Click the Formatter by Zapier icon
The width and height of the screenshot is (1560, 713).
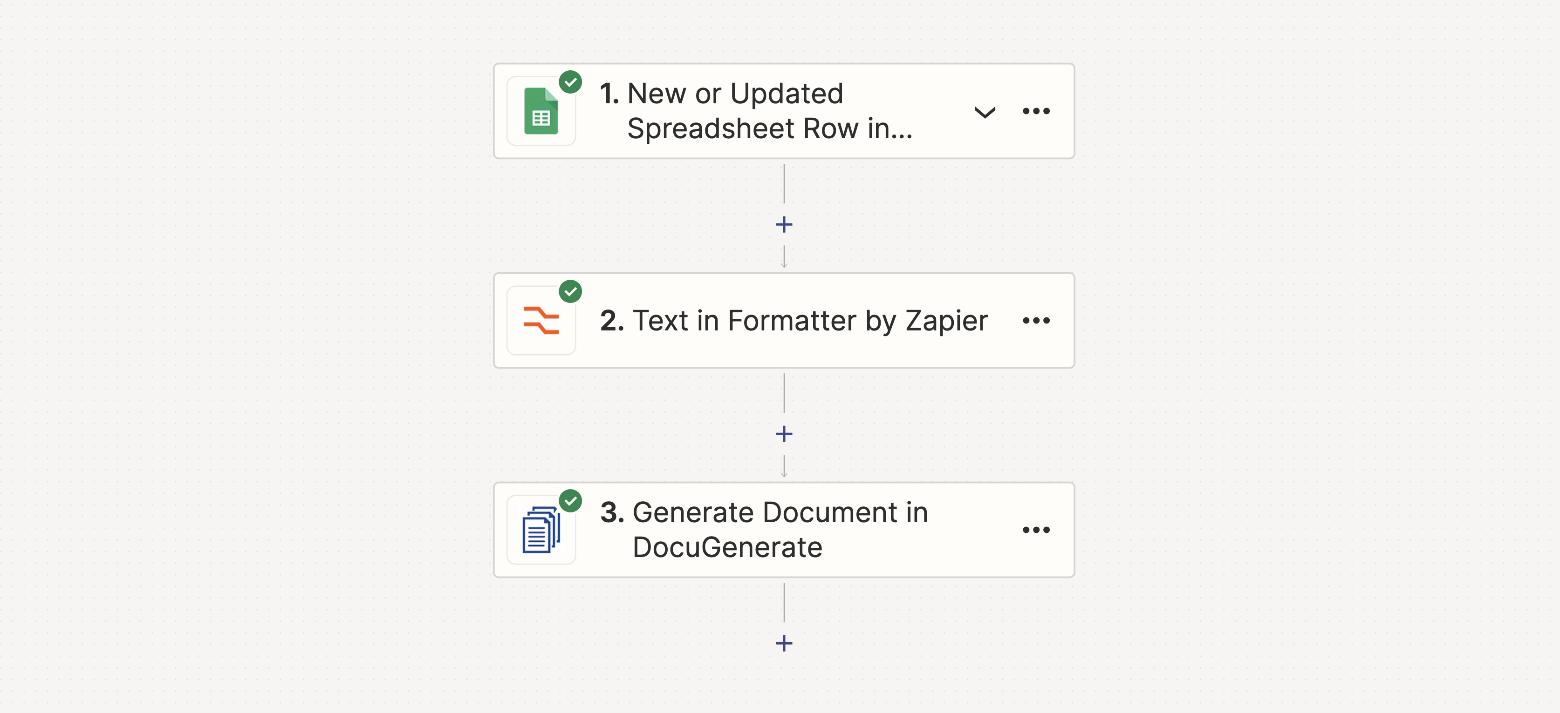(541, 321)
